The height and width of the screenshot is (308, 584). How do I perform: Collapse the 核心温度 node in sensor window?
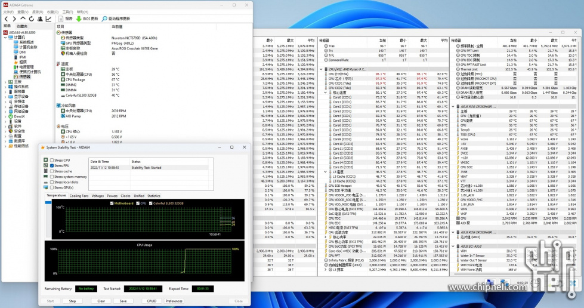point(326,93)
